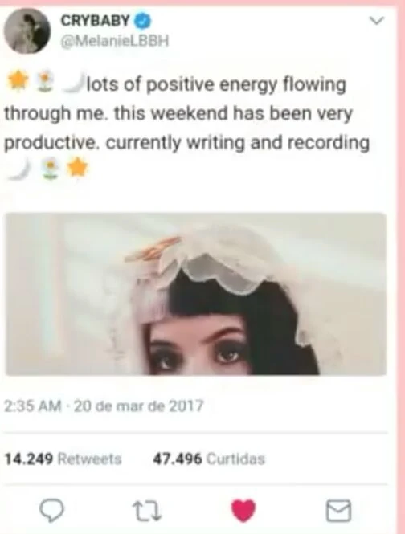Click the 2:35 AM timestamp

click(33, 406)
